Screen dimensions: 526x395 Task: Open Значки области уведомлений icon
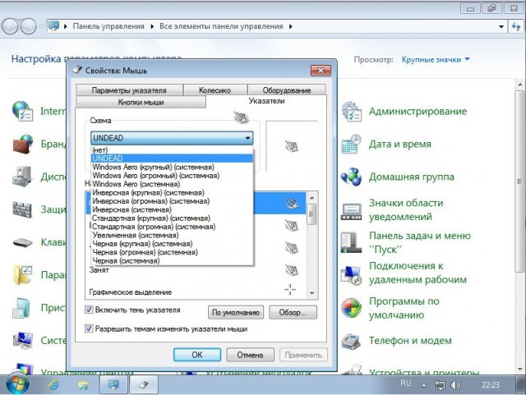tap(352, 210)
